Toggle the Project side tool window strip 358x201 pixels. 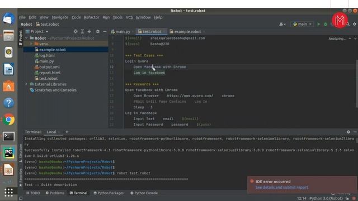pyautogui.click(x=21, y=37)
